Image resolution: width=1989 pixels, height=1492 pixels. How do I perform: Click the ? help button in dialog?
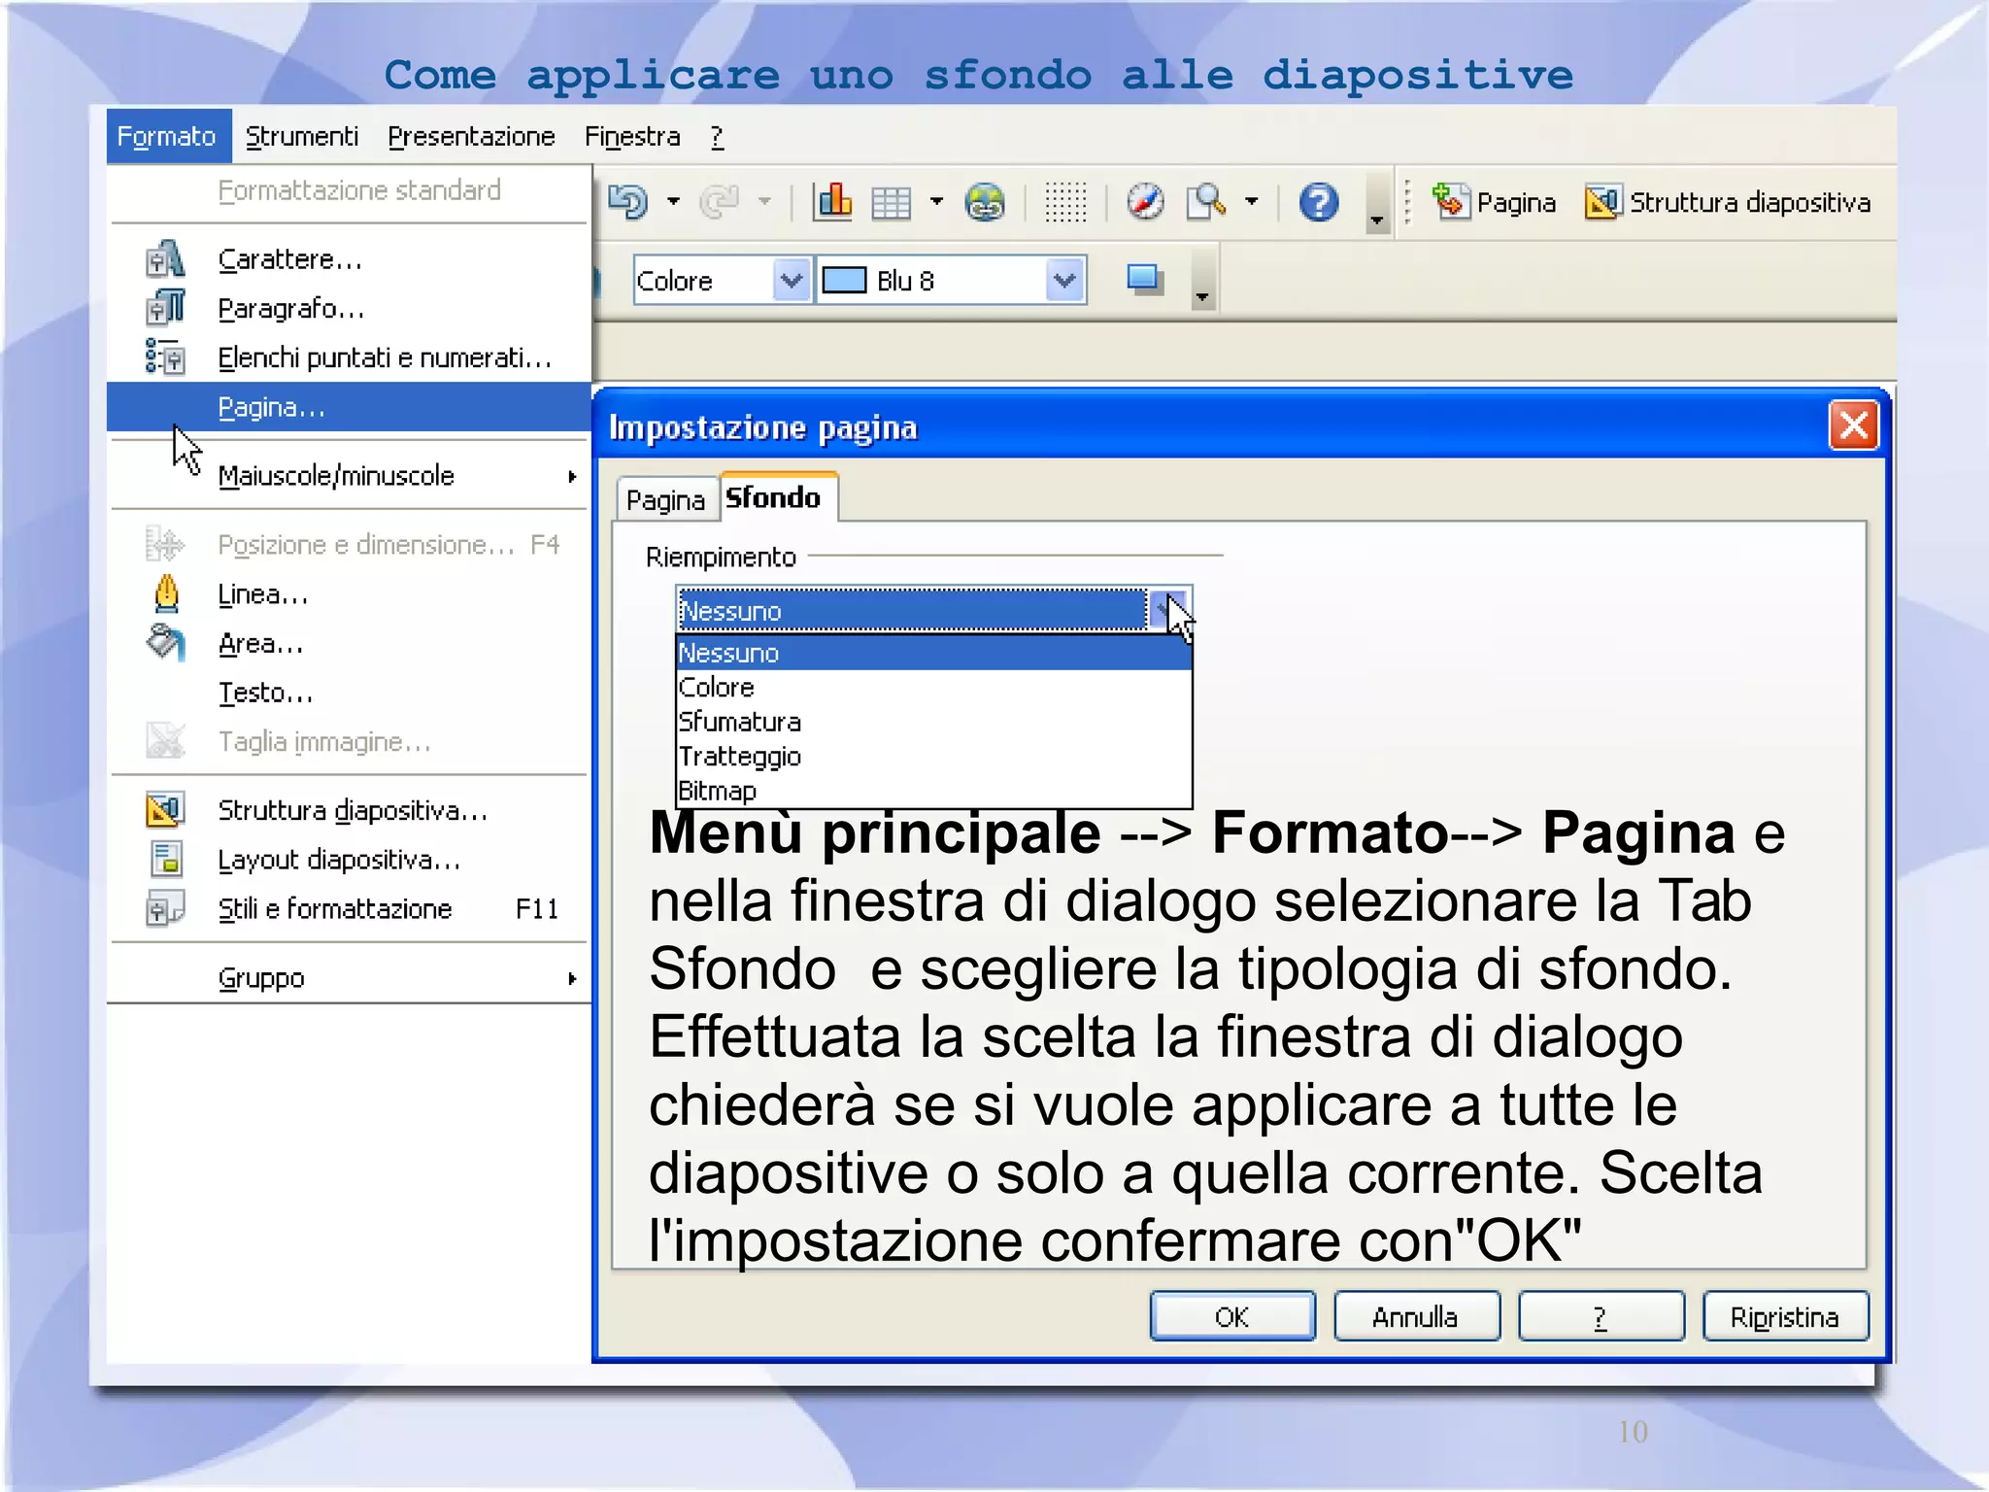tap(1601, 1317)
